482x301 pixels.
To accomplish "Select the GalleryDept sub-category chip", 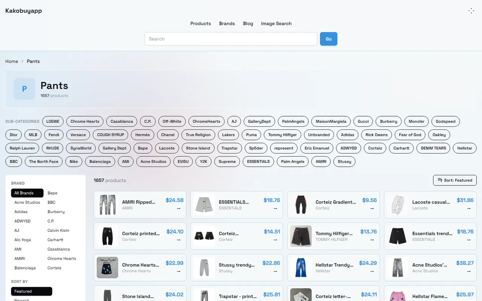I will (259, 122).
